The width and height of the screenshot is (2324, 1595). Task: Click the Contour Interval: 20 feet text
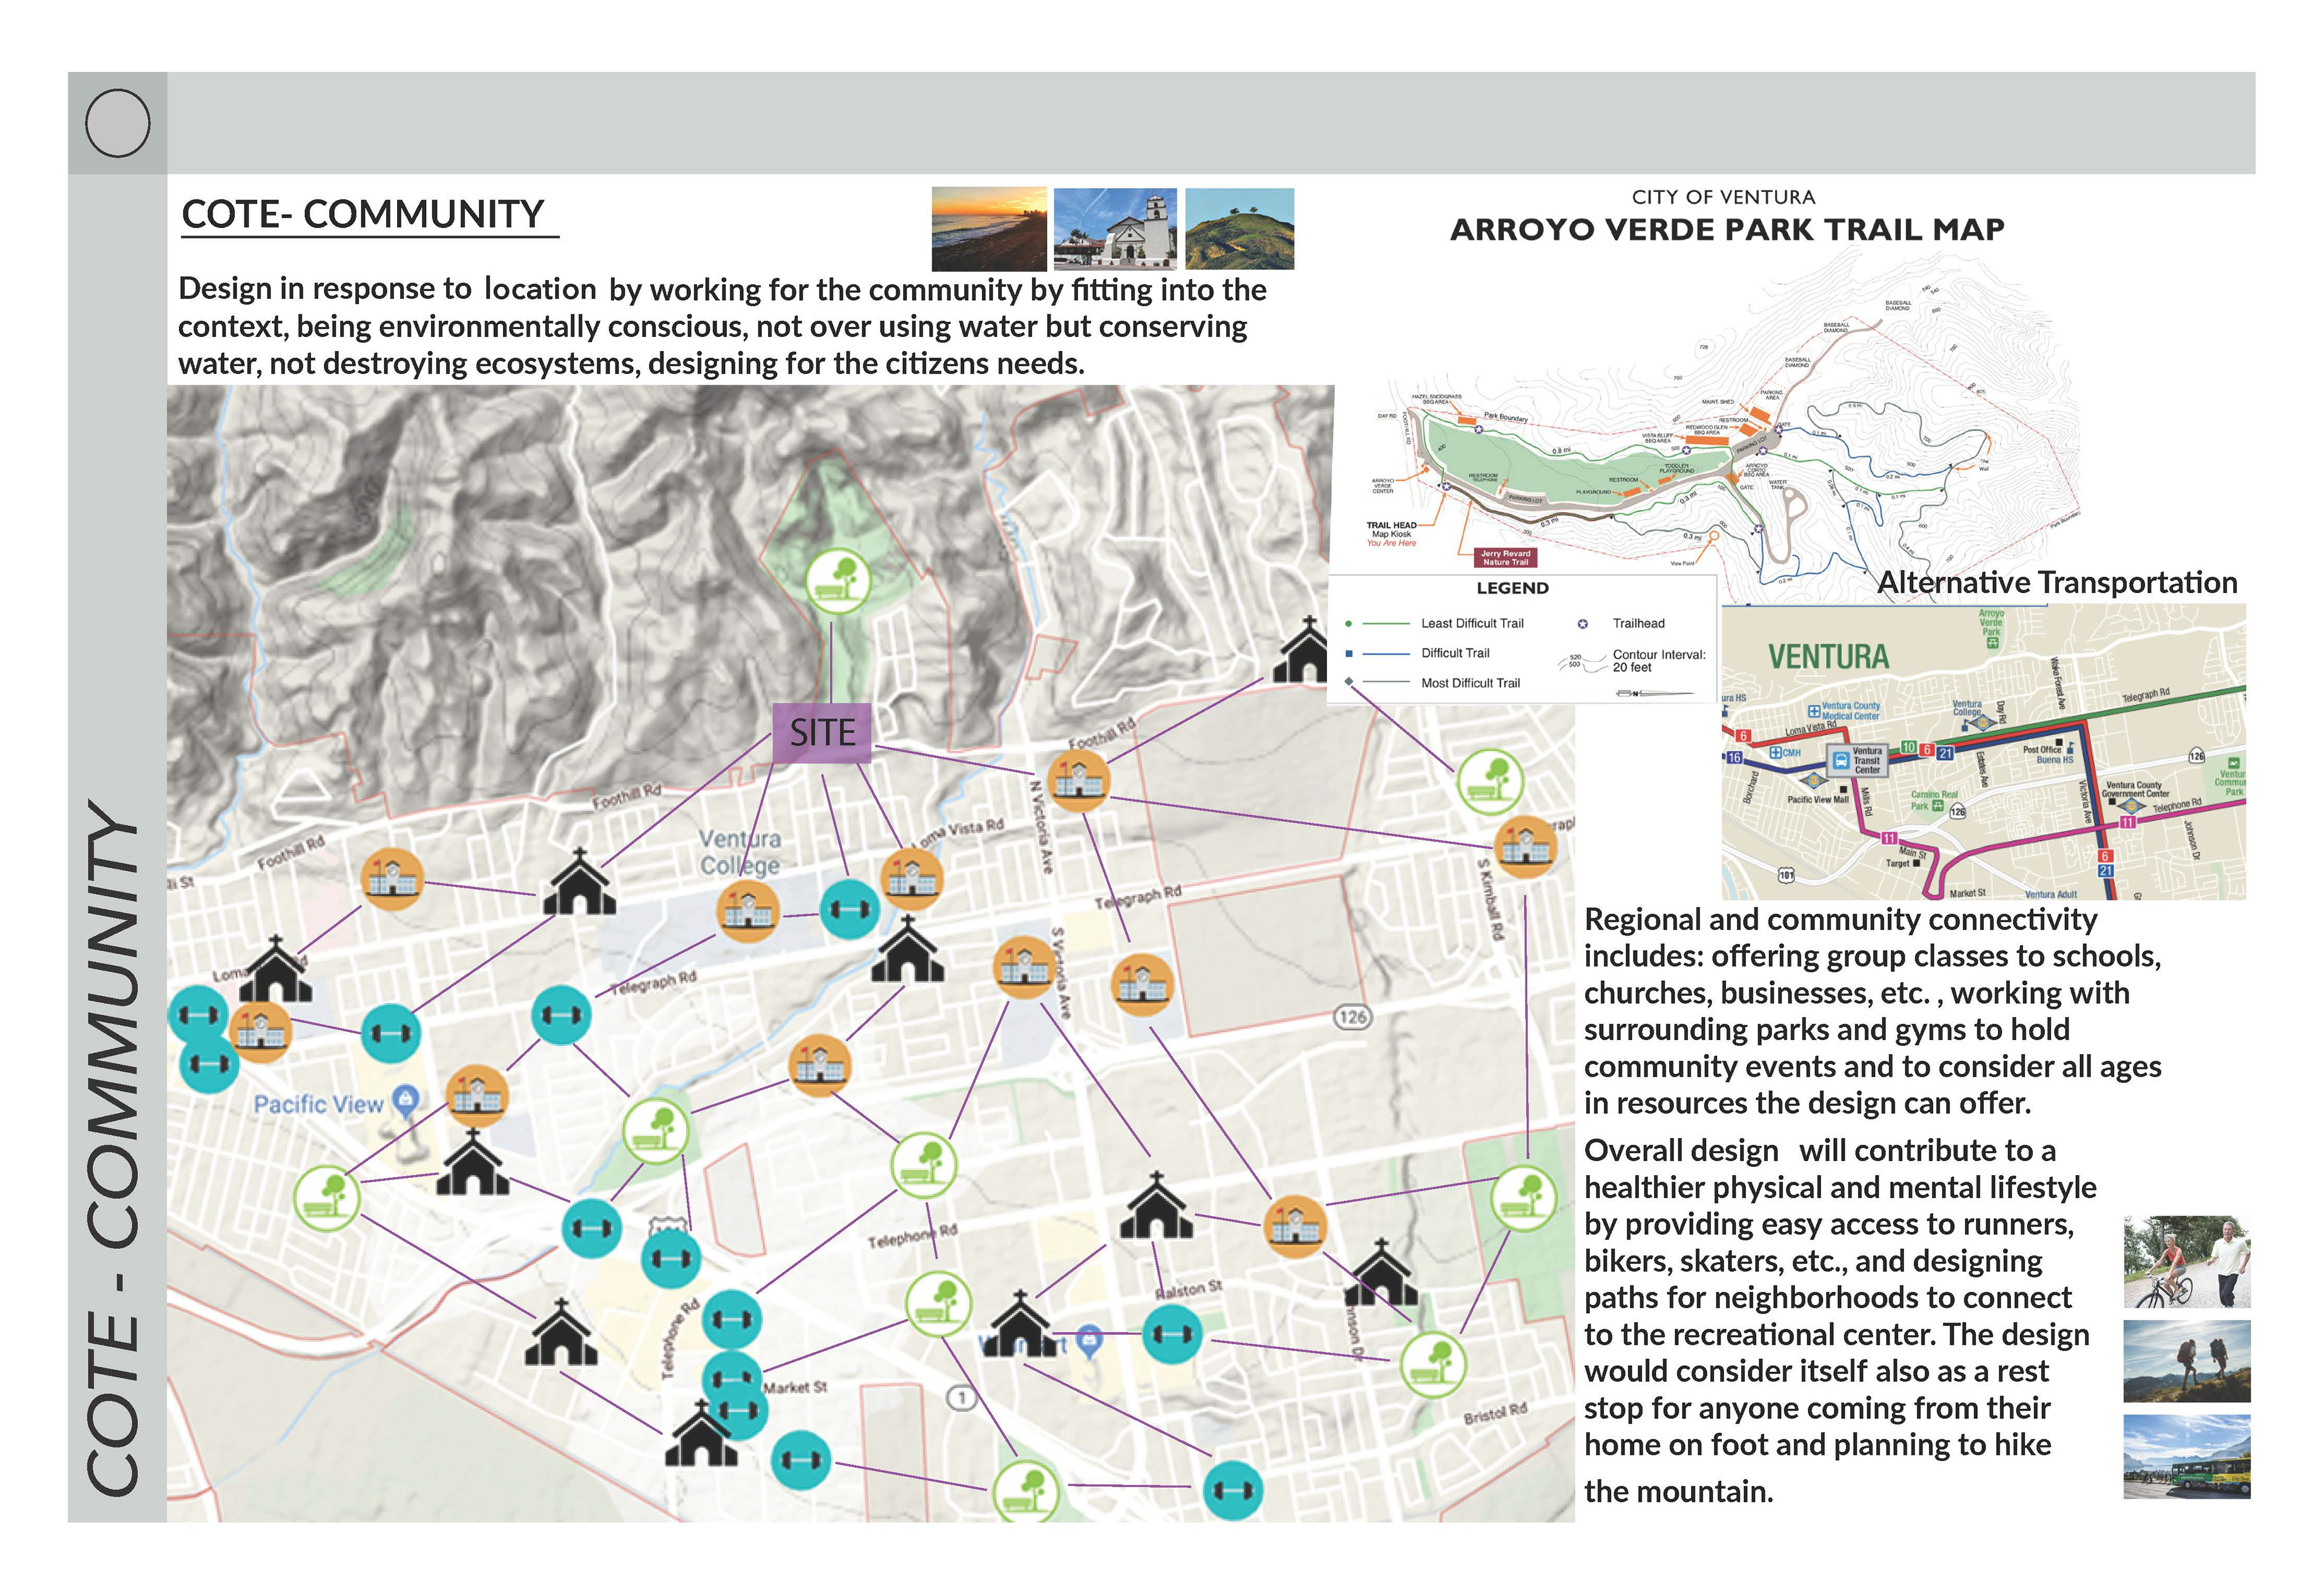click(x=1659, y=661)
